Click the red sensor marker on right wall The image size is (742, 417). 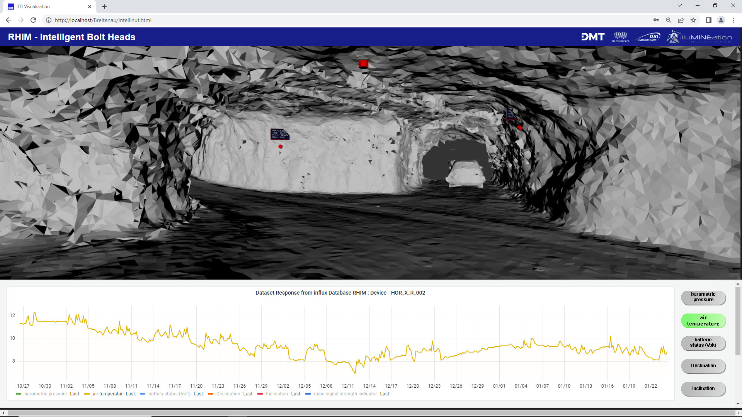[519, 127]
